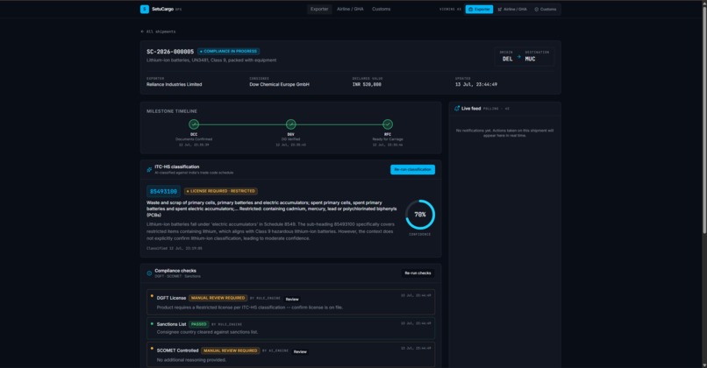Click the Compliance In Progress status badge
Viewport: 707px width, 368px height.
click(x=229, y=52)
